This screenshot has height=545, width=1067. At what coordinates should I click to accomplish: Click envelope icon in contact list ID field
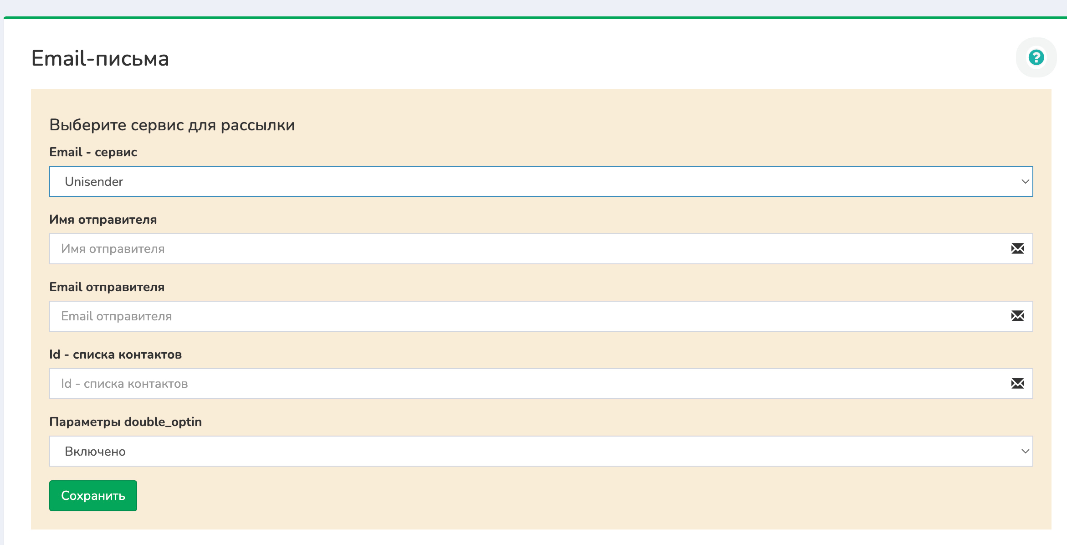[1017, 384]
